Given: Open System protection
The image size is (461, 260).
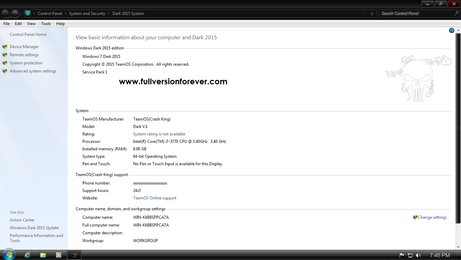Looking at the screenshot, I should pyautogui.click(x=26, y=63).
